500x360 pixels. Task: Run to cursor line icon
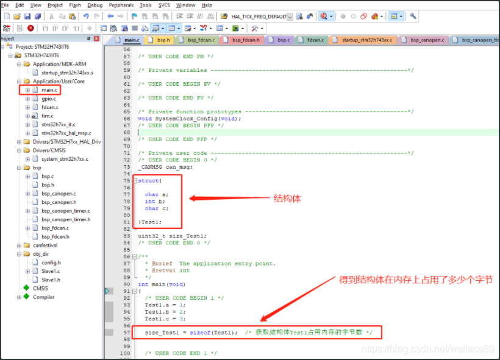coord(76,29)
